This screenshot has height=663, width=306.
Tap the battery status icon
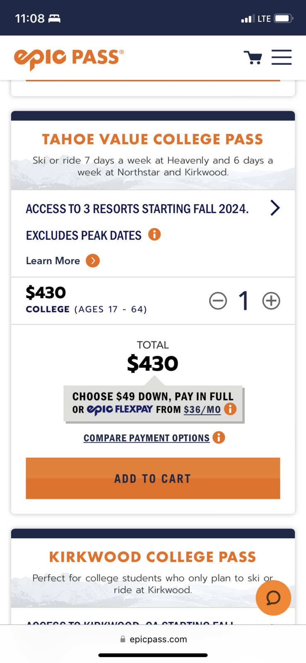coord(284,18)
